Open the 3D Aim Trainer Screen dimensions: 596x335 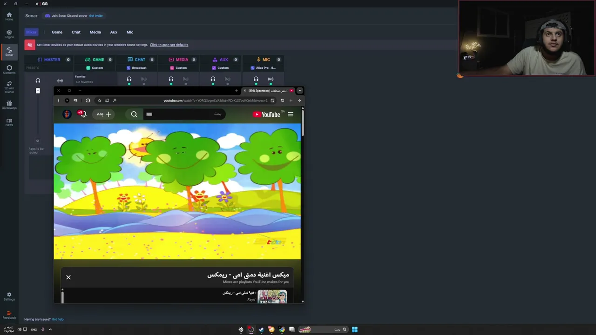point(9,87)
